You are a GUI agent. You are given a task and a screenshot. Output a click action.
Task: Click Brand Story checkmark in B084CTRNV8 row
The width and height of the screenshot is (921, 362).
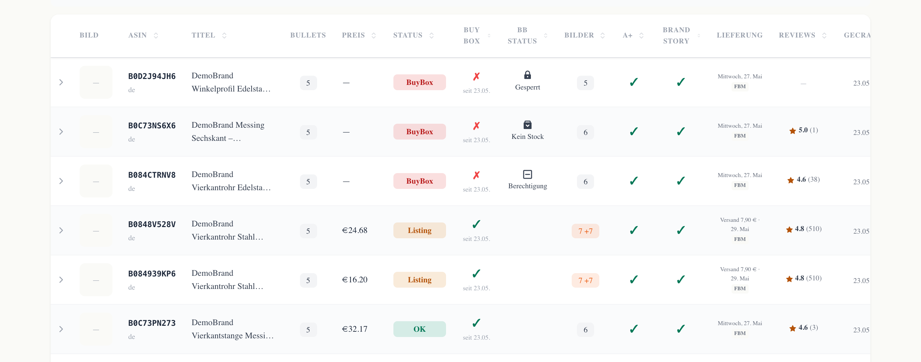pyautogui.click(x=681, y=181)
